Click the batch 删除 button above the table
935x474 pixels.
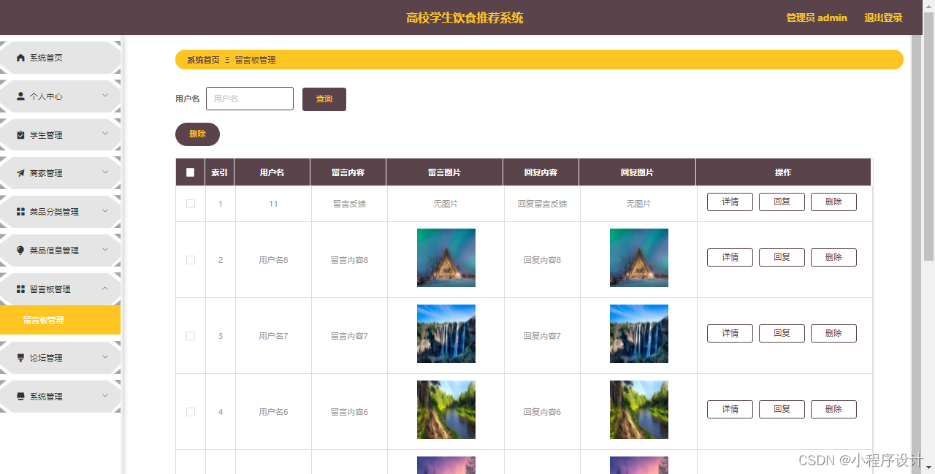click(197, 134)
